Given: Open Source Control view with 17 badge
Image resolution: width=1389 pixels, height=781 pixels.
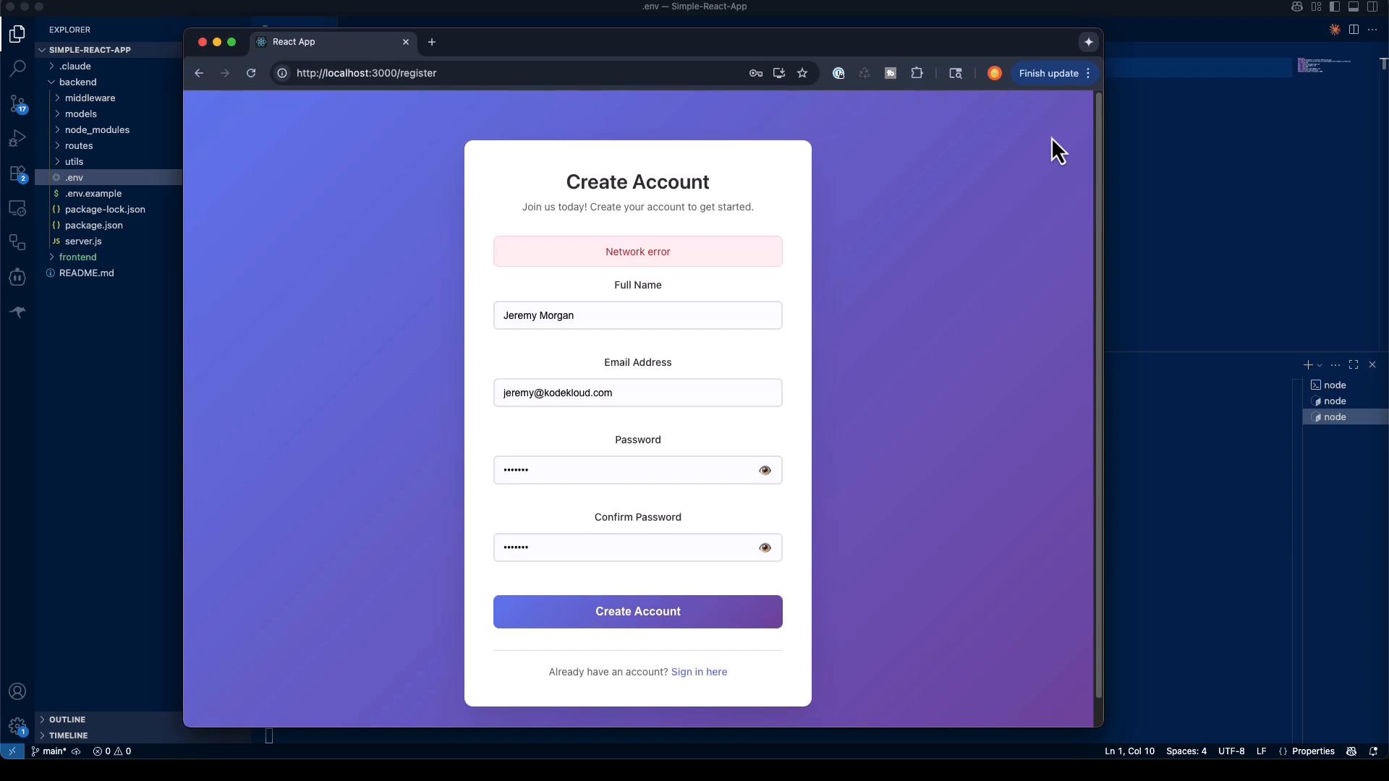Looking at the screenshot, I should [x=17, y=103].
